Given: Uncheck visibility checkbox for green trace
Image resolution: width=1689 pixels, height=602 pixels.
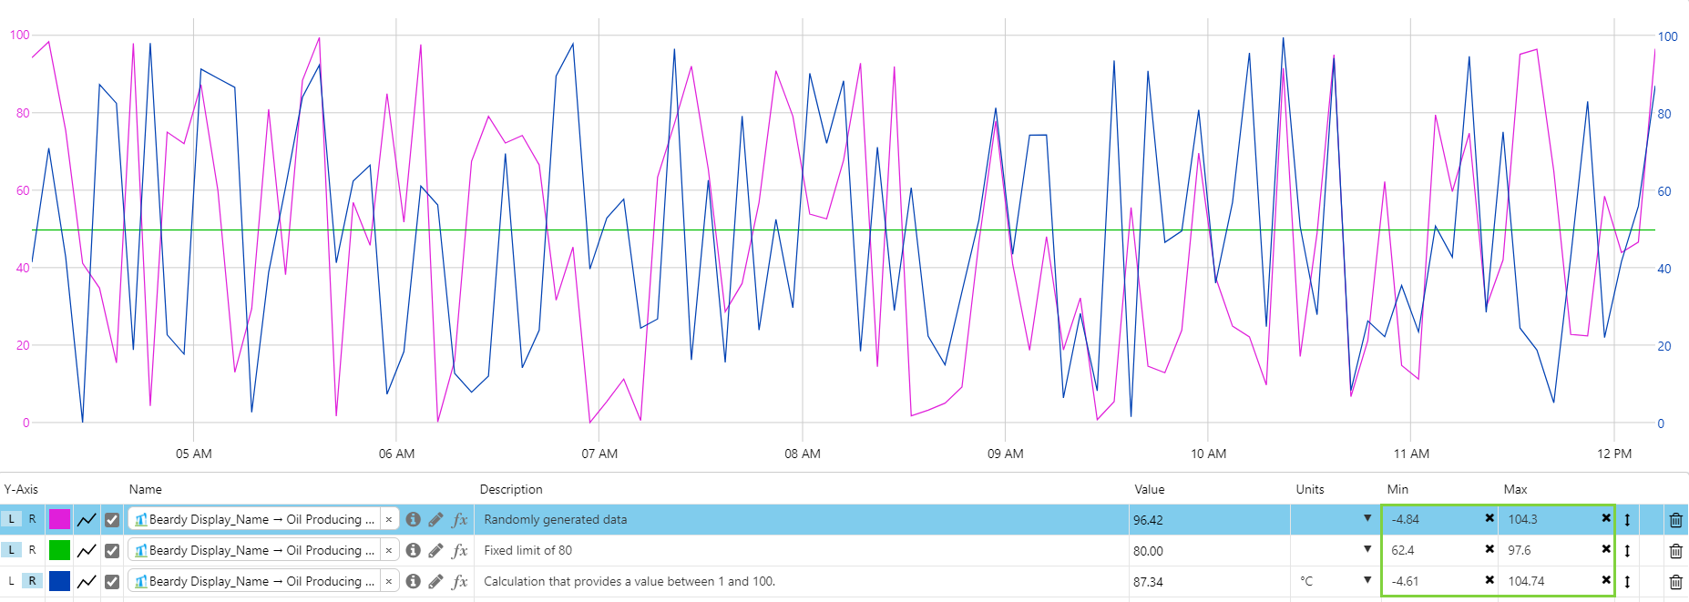Looking at the screenshot, I should click(x=112, y=551).
